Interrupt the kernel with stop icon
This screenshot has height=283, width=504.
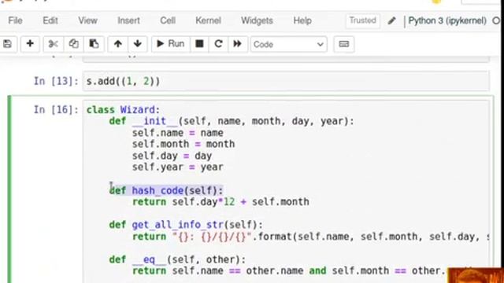click(x=199, y=44)
